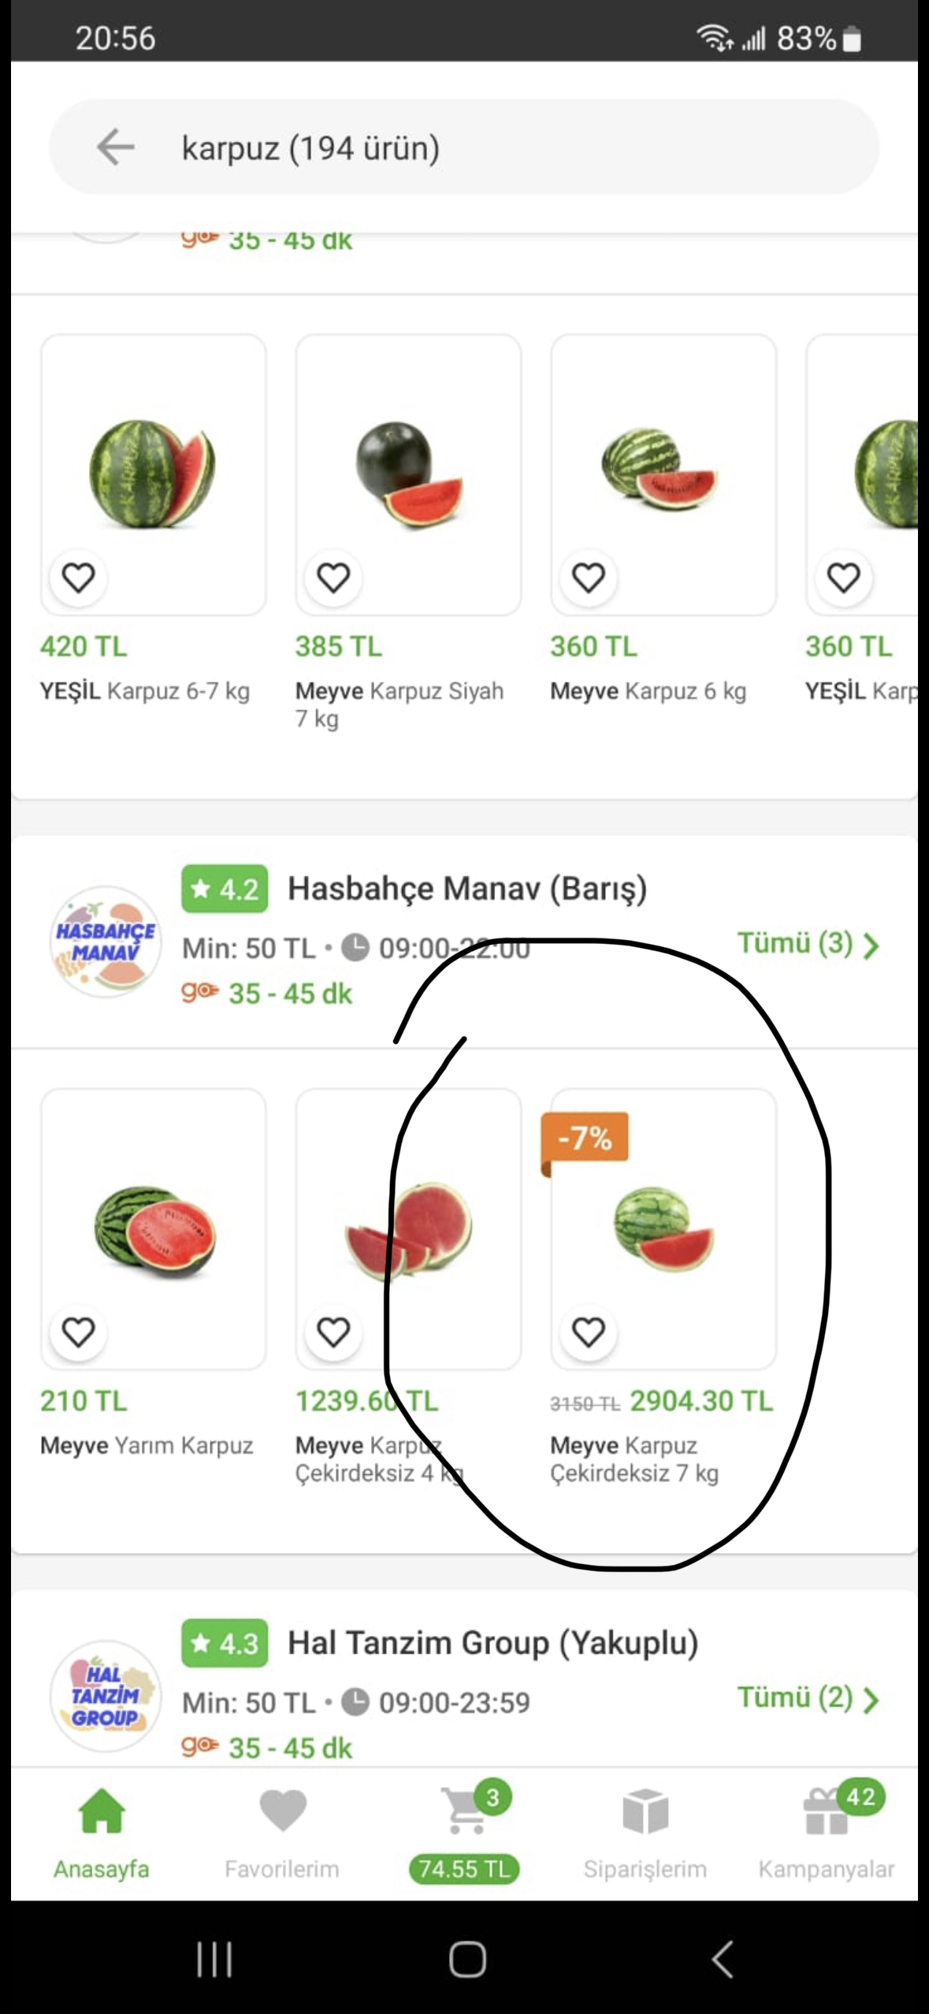The image size is (929, 2014).
Task: Toggle heart on Meyve Yarım Karpuz
Action: pyautogui.click(x=78, y=1332)
